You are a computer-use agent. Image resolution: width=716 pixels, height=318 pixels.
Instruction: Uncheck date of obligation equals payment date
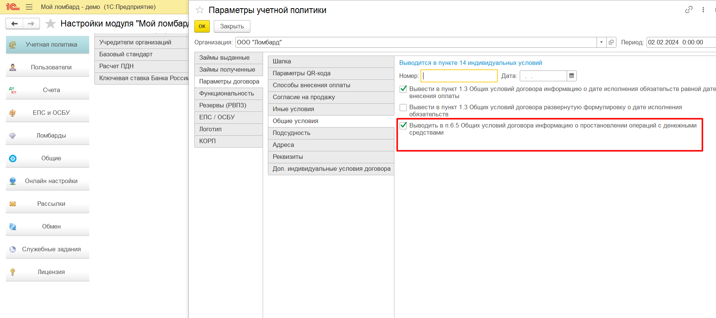403,89
